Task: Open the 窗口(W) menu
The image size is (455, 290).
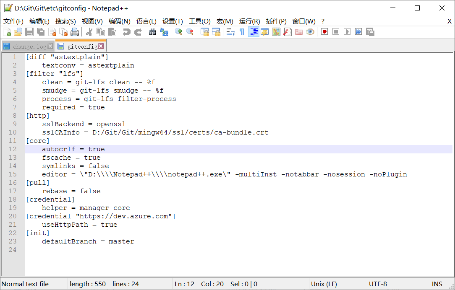Action: (304, 21)
